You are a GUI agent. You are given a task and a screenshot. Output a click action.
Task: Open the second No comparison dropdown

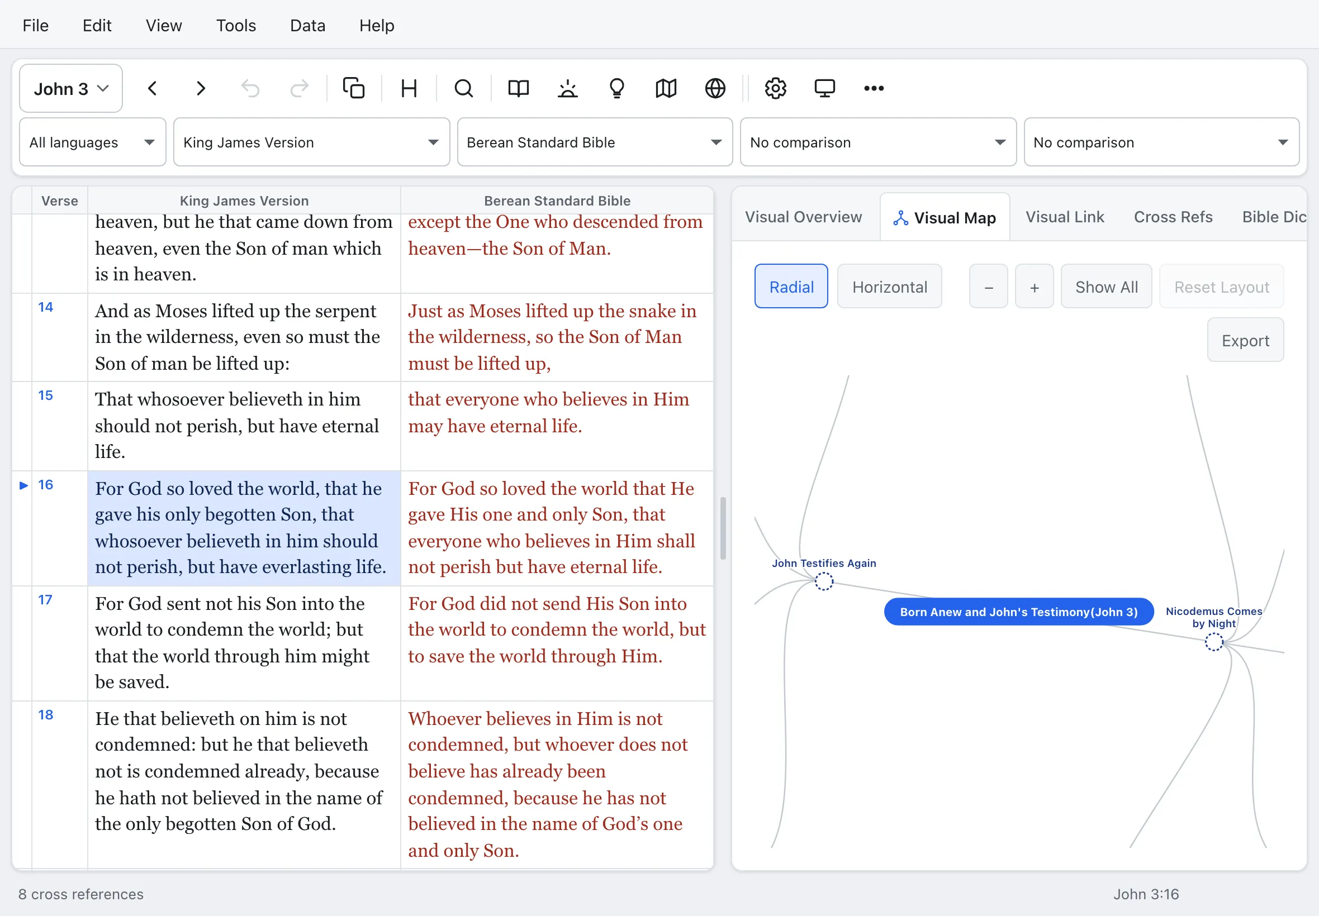(x=1161, y=142)
